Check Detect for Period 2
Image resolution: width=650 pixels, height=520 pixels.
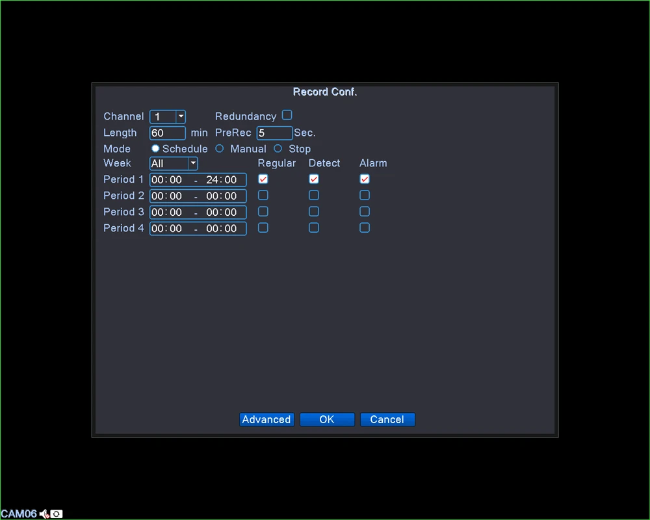point(314,195)
